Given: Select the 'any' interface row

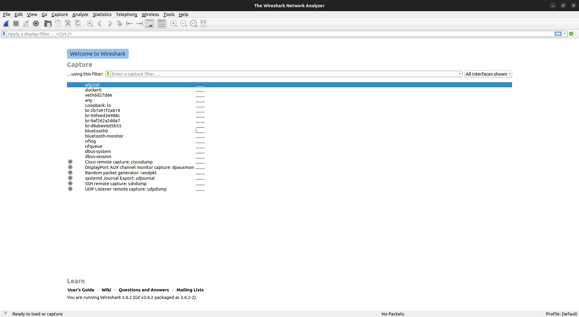Looking at the screenshot, I should [x=289, y=100].
